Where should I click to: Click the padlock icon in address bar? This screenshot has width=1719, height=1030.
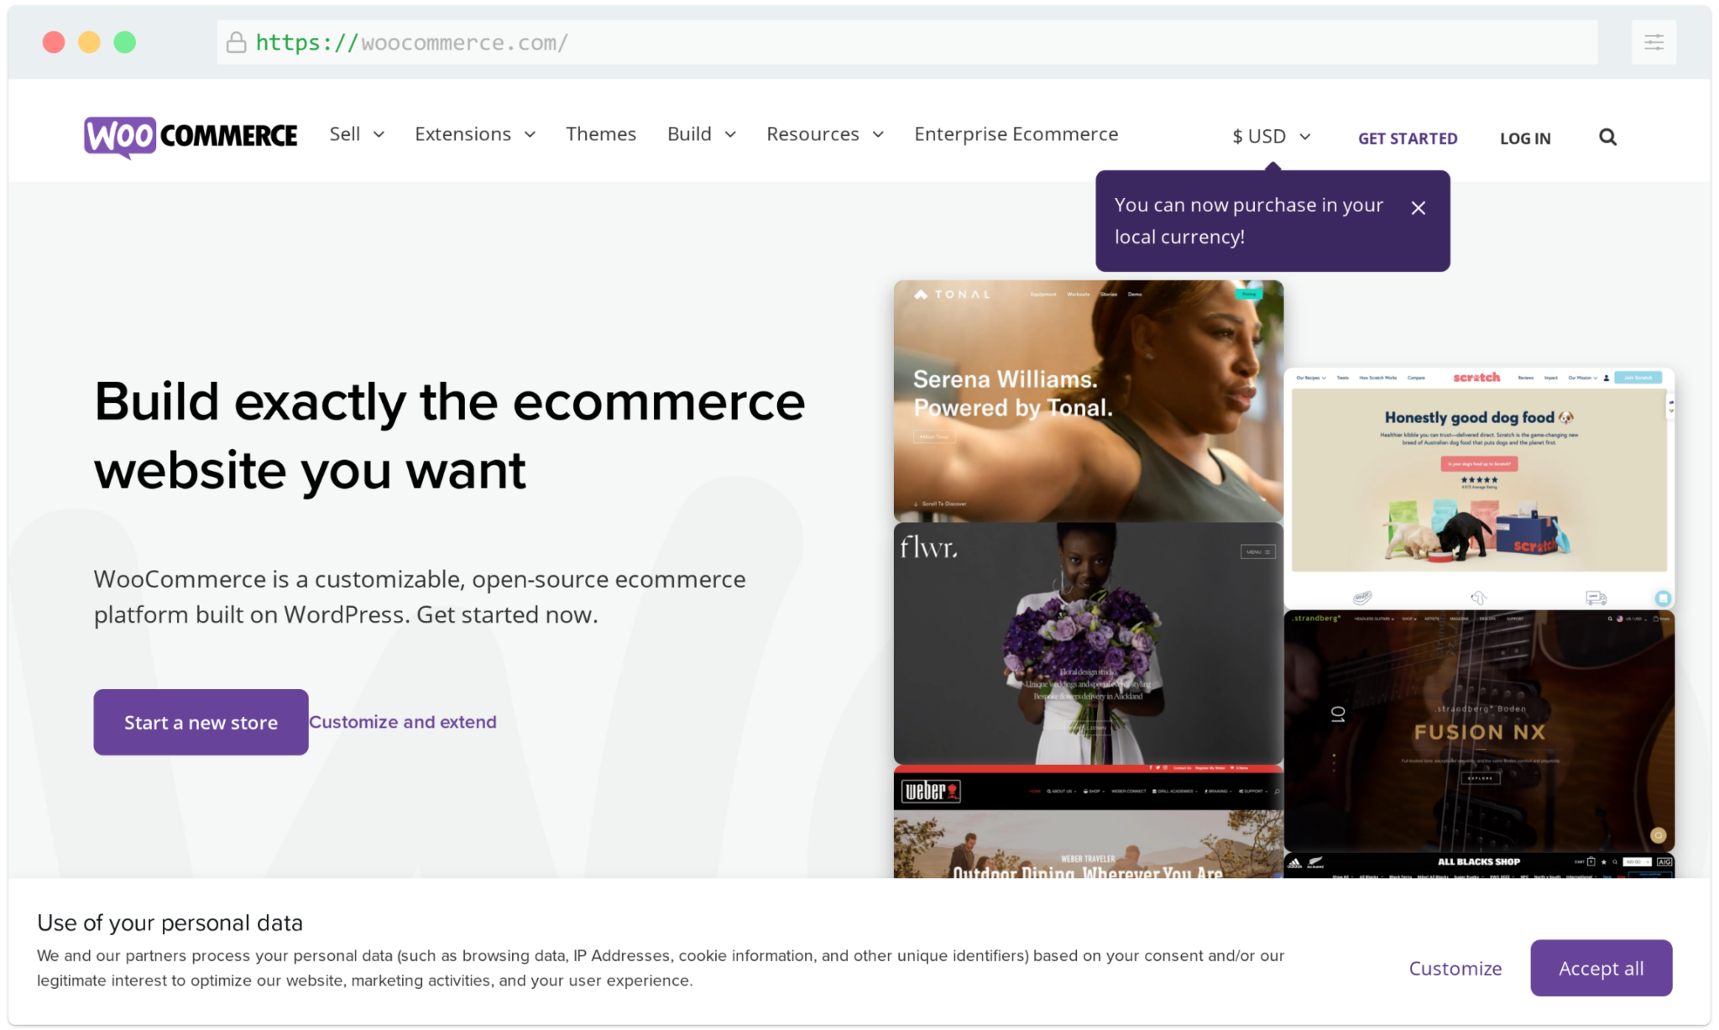(237, 42)
